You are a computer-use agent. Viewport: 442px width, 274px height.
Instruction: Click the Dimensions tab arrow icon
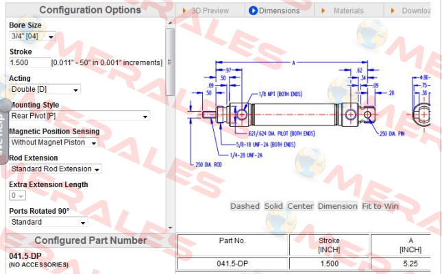click(x=253, y=11)
